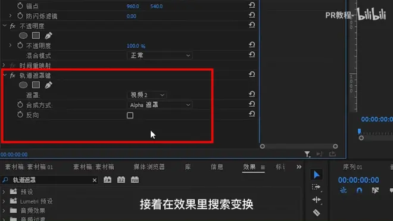This screenshot has height=221, width=393.
Task: Select pen mask tool under 不透明度
Action: tap(48, 36)
